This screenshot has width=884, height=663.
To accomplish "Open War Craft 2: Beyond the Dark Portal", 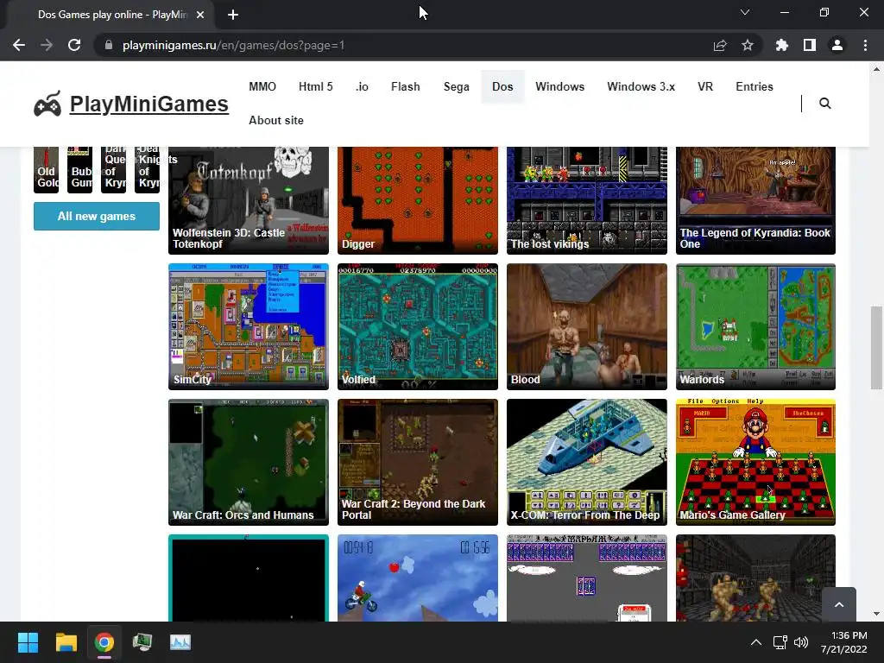I will 418,463.
